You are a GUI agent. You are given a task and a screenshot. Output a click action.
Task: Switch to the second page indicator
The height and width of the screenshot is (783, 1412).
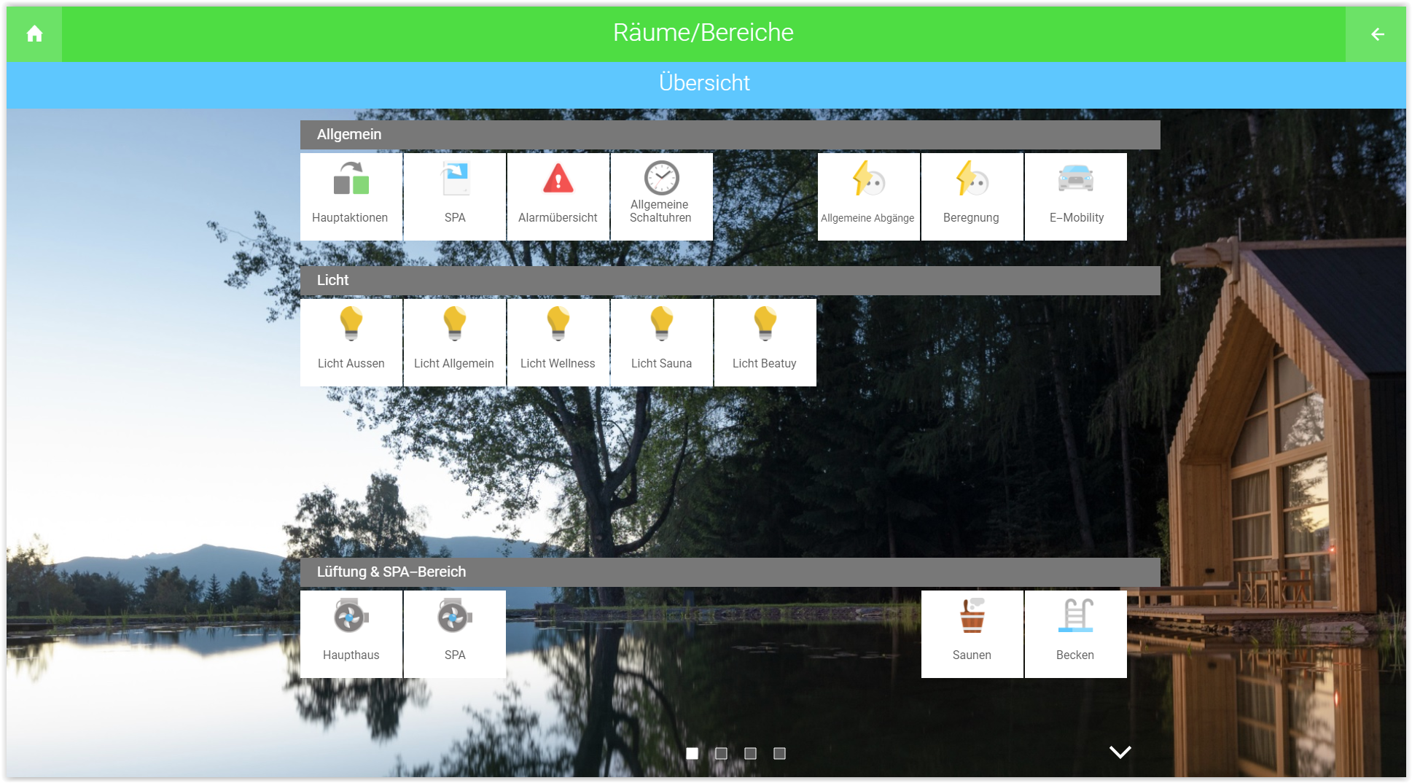[x=721, y=753]
